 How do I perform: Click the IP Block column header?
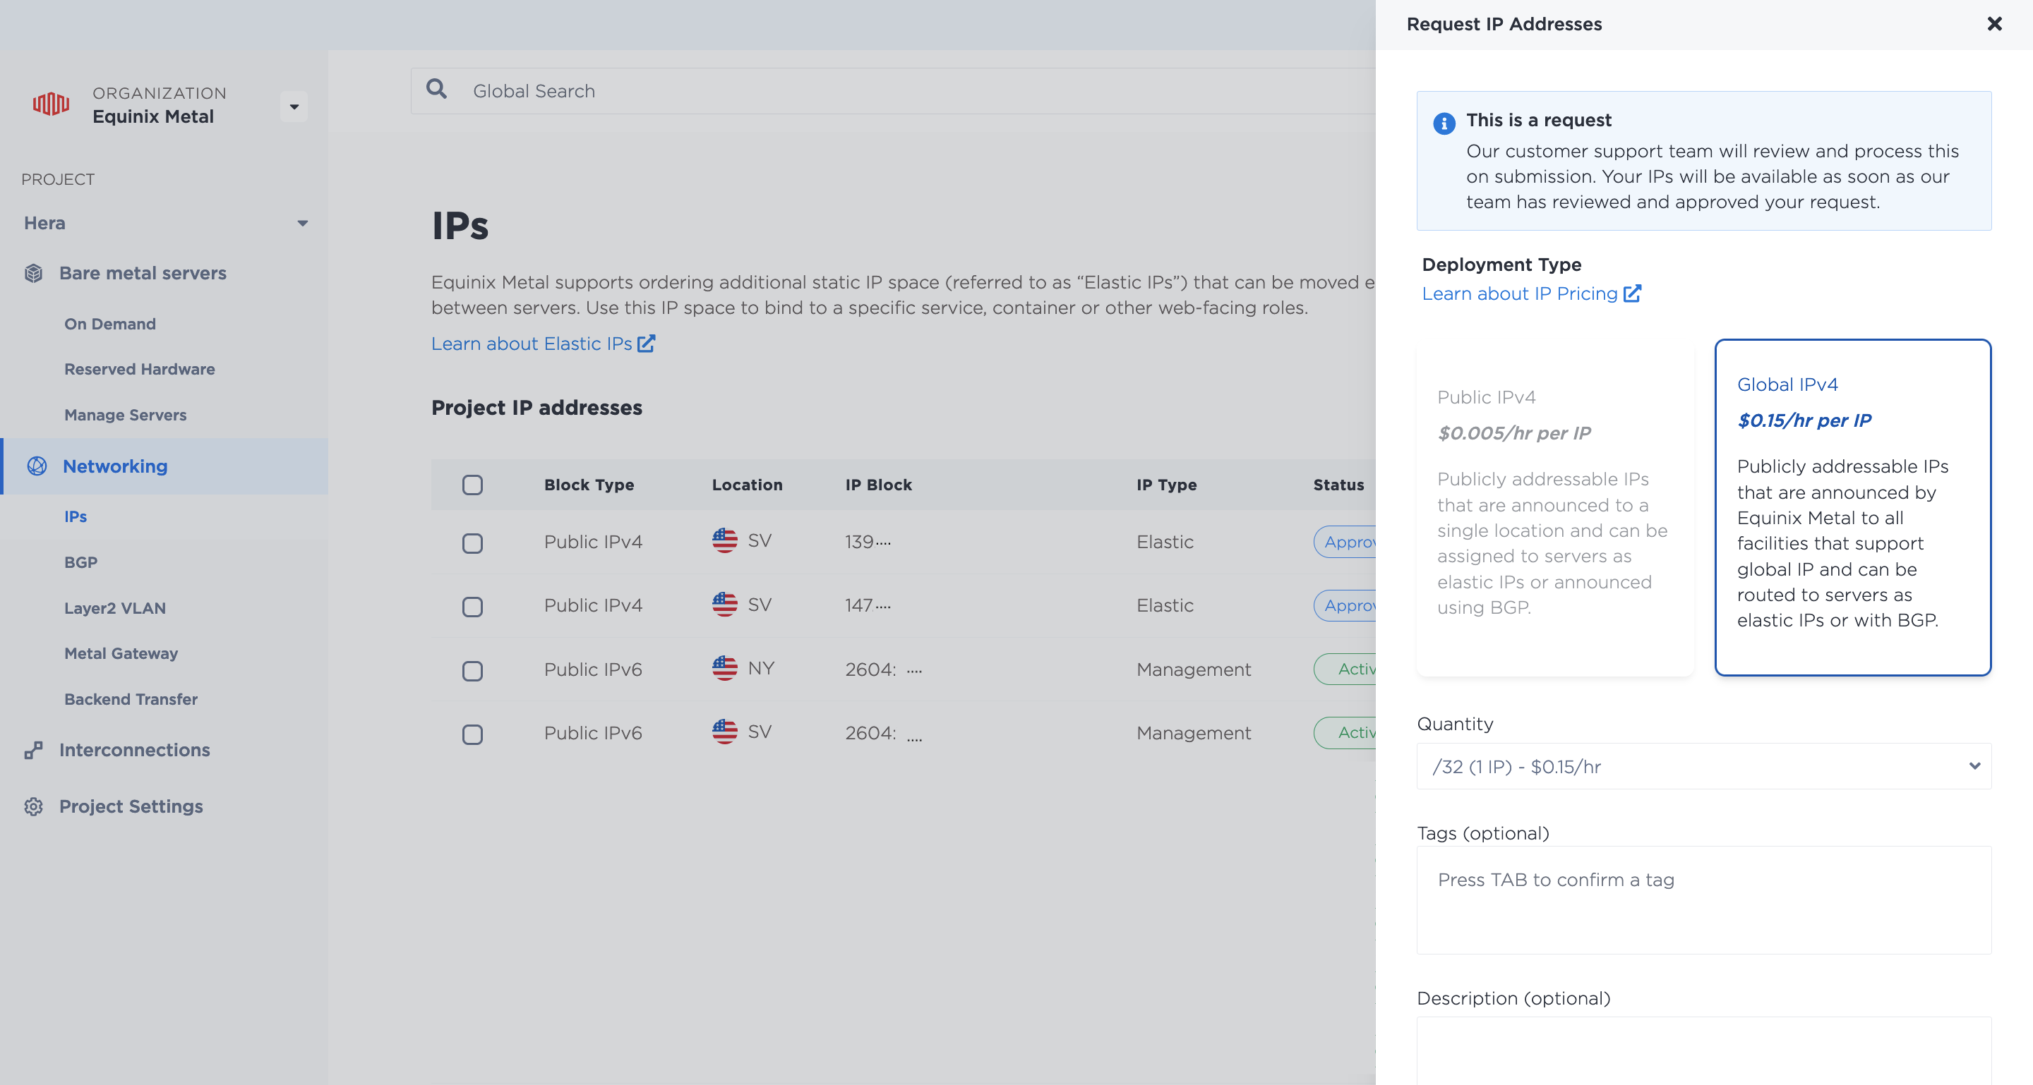[x=878, y=485]
